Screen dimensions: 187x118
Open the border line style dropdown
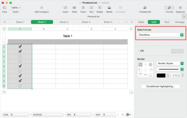170,69
